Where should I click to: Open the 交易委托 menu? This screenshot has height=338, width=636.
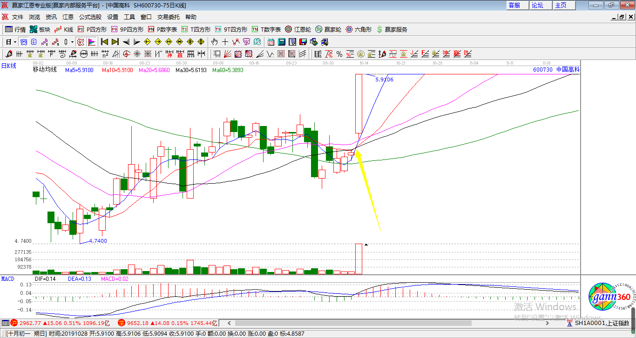tap(169, 17)
